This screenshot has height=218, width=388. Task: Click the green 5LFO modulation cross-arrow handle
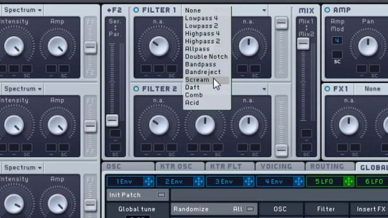(349, 182)
